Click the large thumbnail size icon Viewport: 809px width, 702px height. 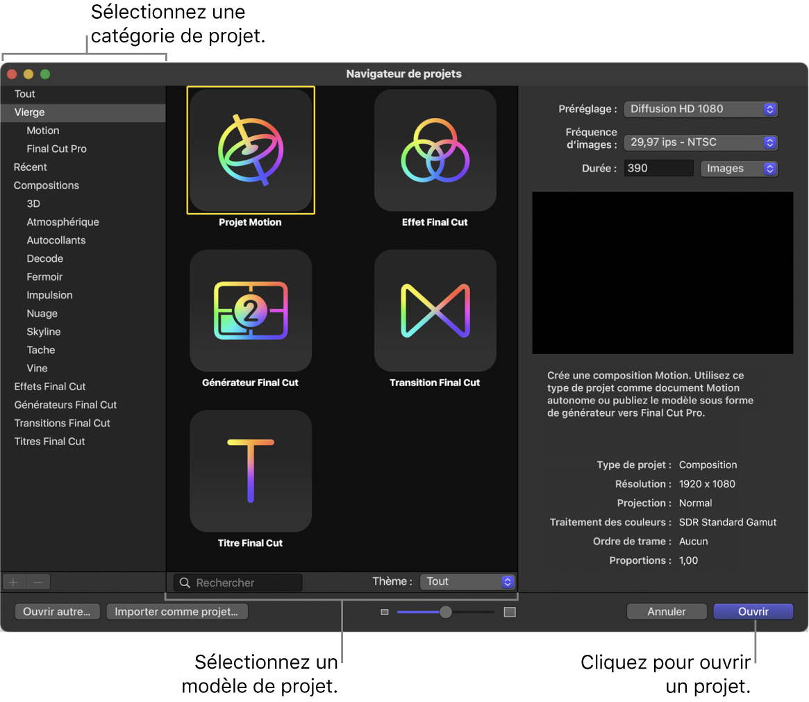coord(510,612)
